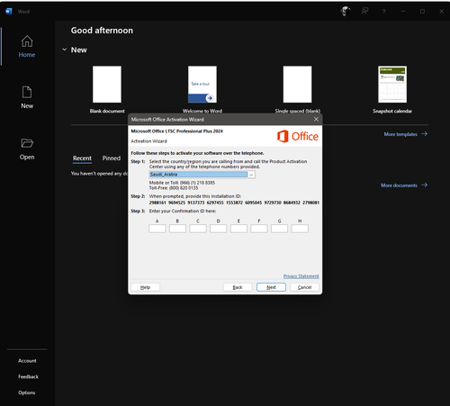
Task: Switch to the Recent tab
Action: 82,158
